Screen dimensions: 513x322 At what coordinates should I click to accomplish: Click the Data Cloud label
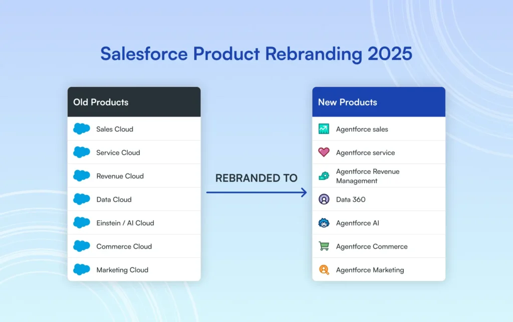114,199
